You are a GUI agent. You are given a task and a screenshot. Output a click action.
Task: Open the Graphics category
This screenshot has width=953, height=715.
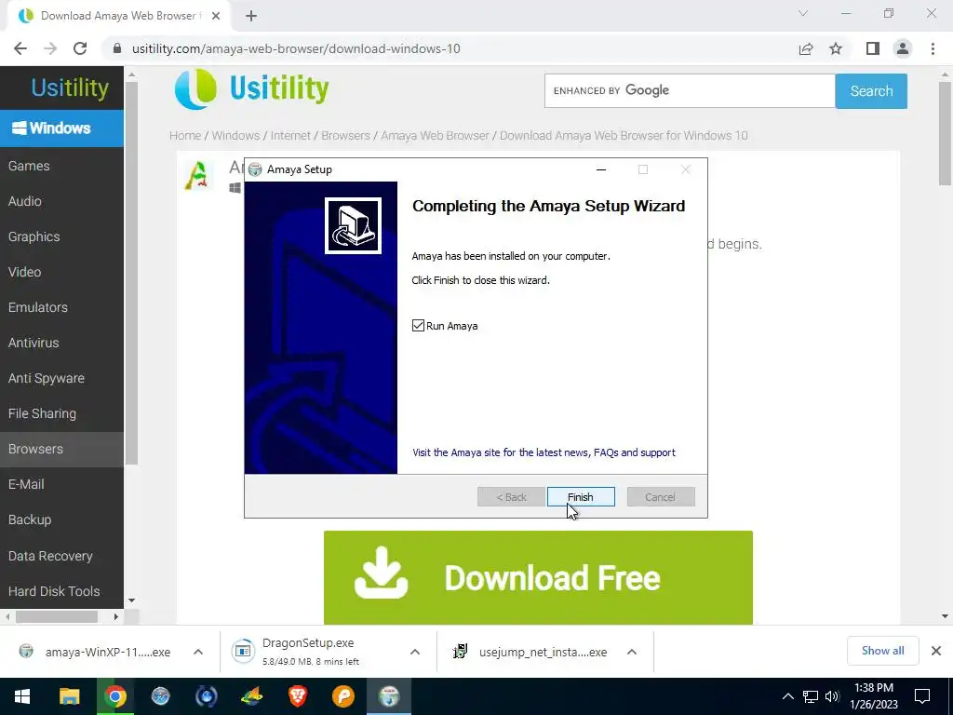[34, 236]
